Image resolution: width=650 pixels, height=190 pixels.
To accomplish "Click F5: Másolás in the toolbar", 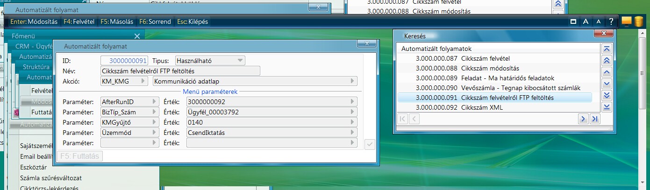I will [x=117, y=21].
